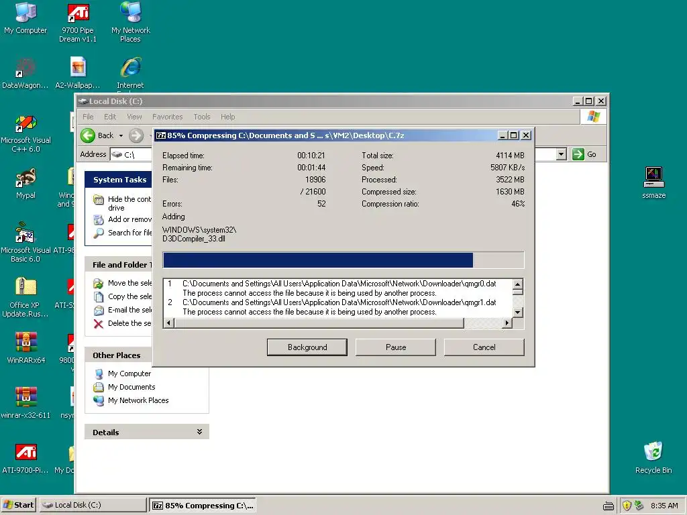Open the View menu in Explorer
This screenshot has height=515, width=687.
(x=134, y=117)
